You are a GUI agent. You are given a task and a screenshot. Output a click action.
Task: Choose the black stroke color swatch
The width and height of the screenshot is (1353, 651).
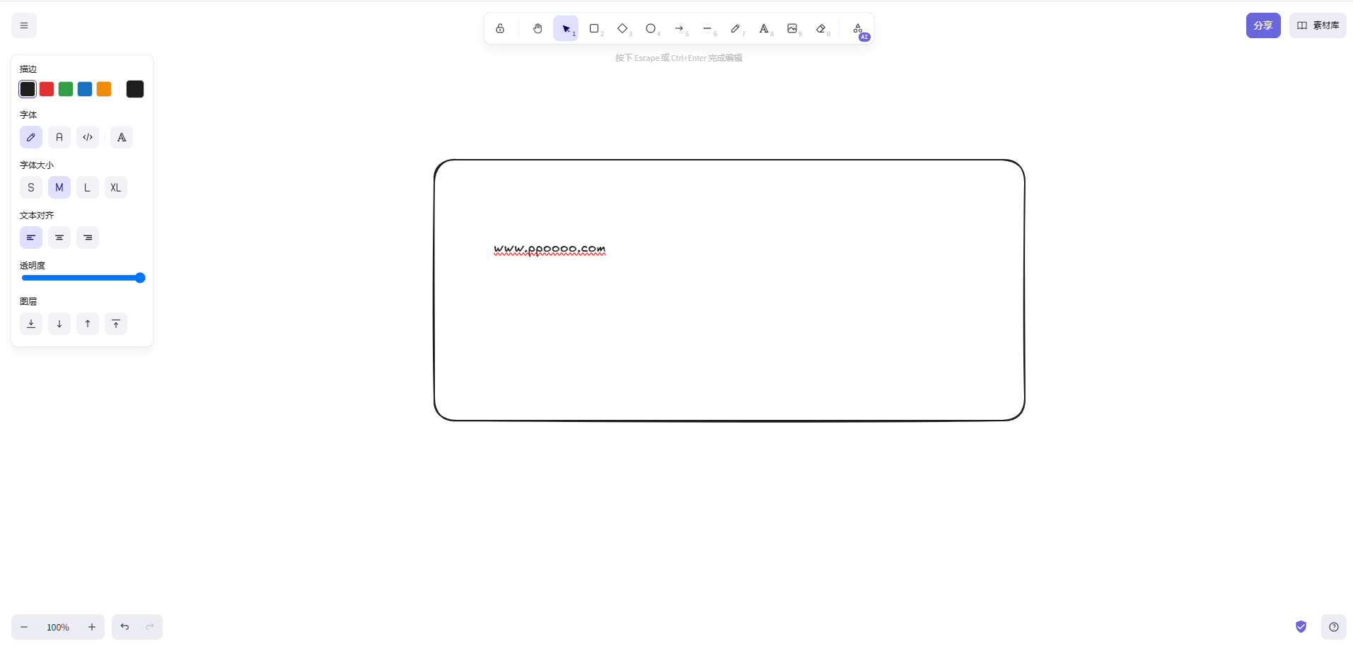point(28,89)
